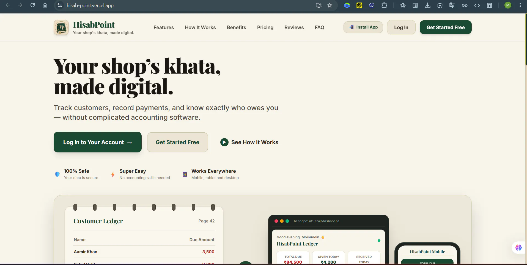Click the link chain icon in toolbar
The height and width of the screenshot is (265, 527).
point(465,5)
